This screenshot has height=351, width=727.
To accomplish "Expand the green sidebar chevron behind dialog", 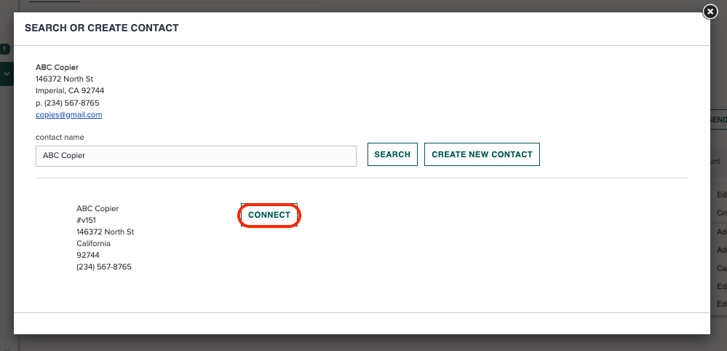I will (7, 74).
